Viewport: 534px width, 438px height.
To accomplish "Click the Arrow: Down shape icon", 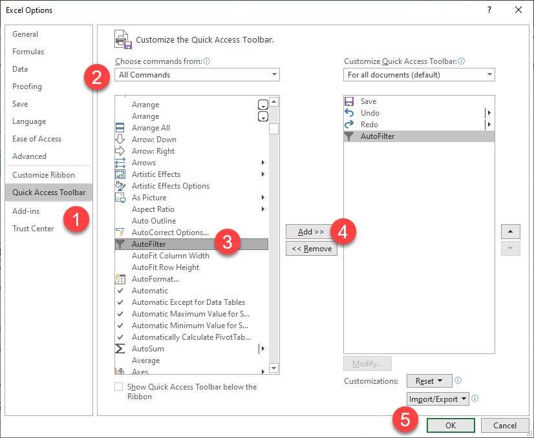I will (x=120, y=139).
